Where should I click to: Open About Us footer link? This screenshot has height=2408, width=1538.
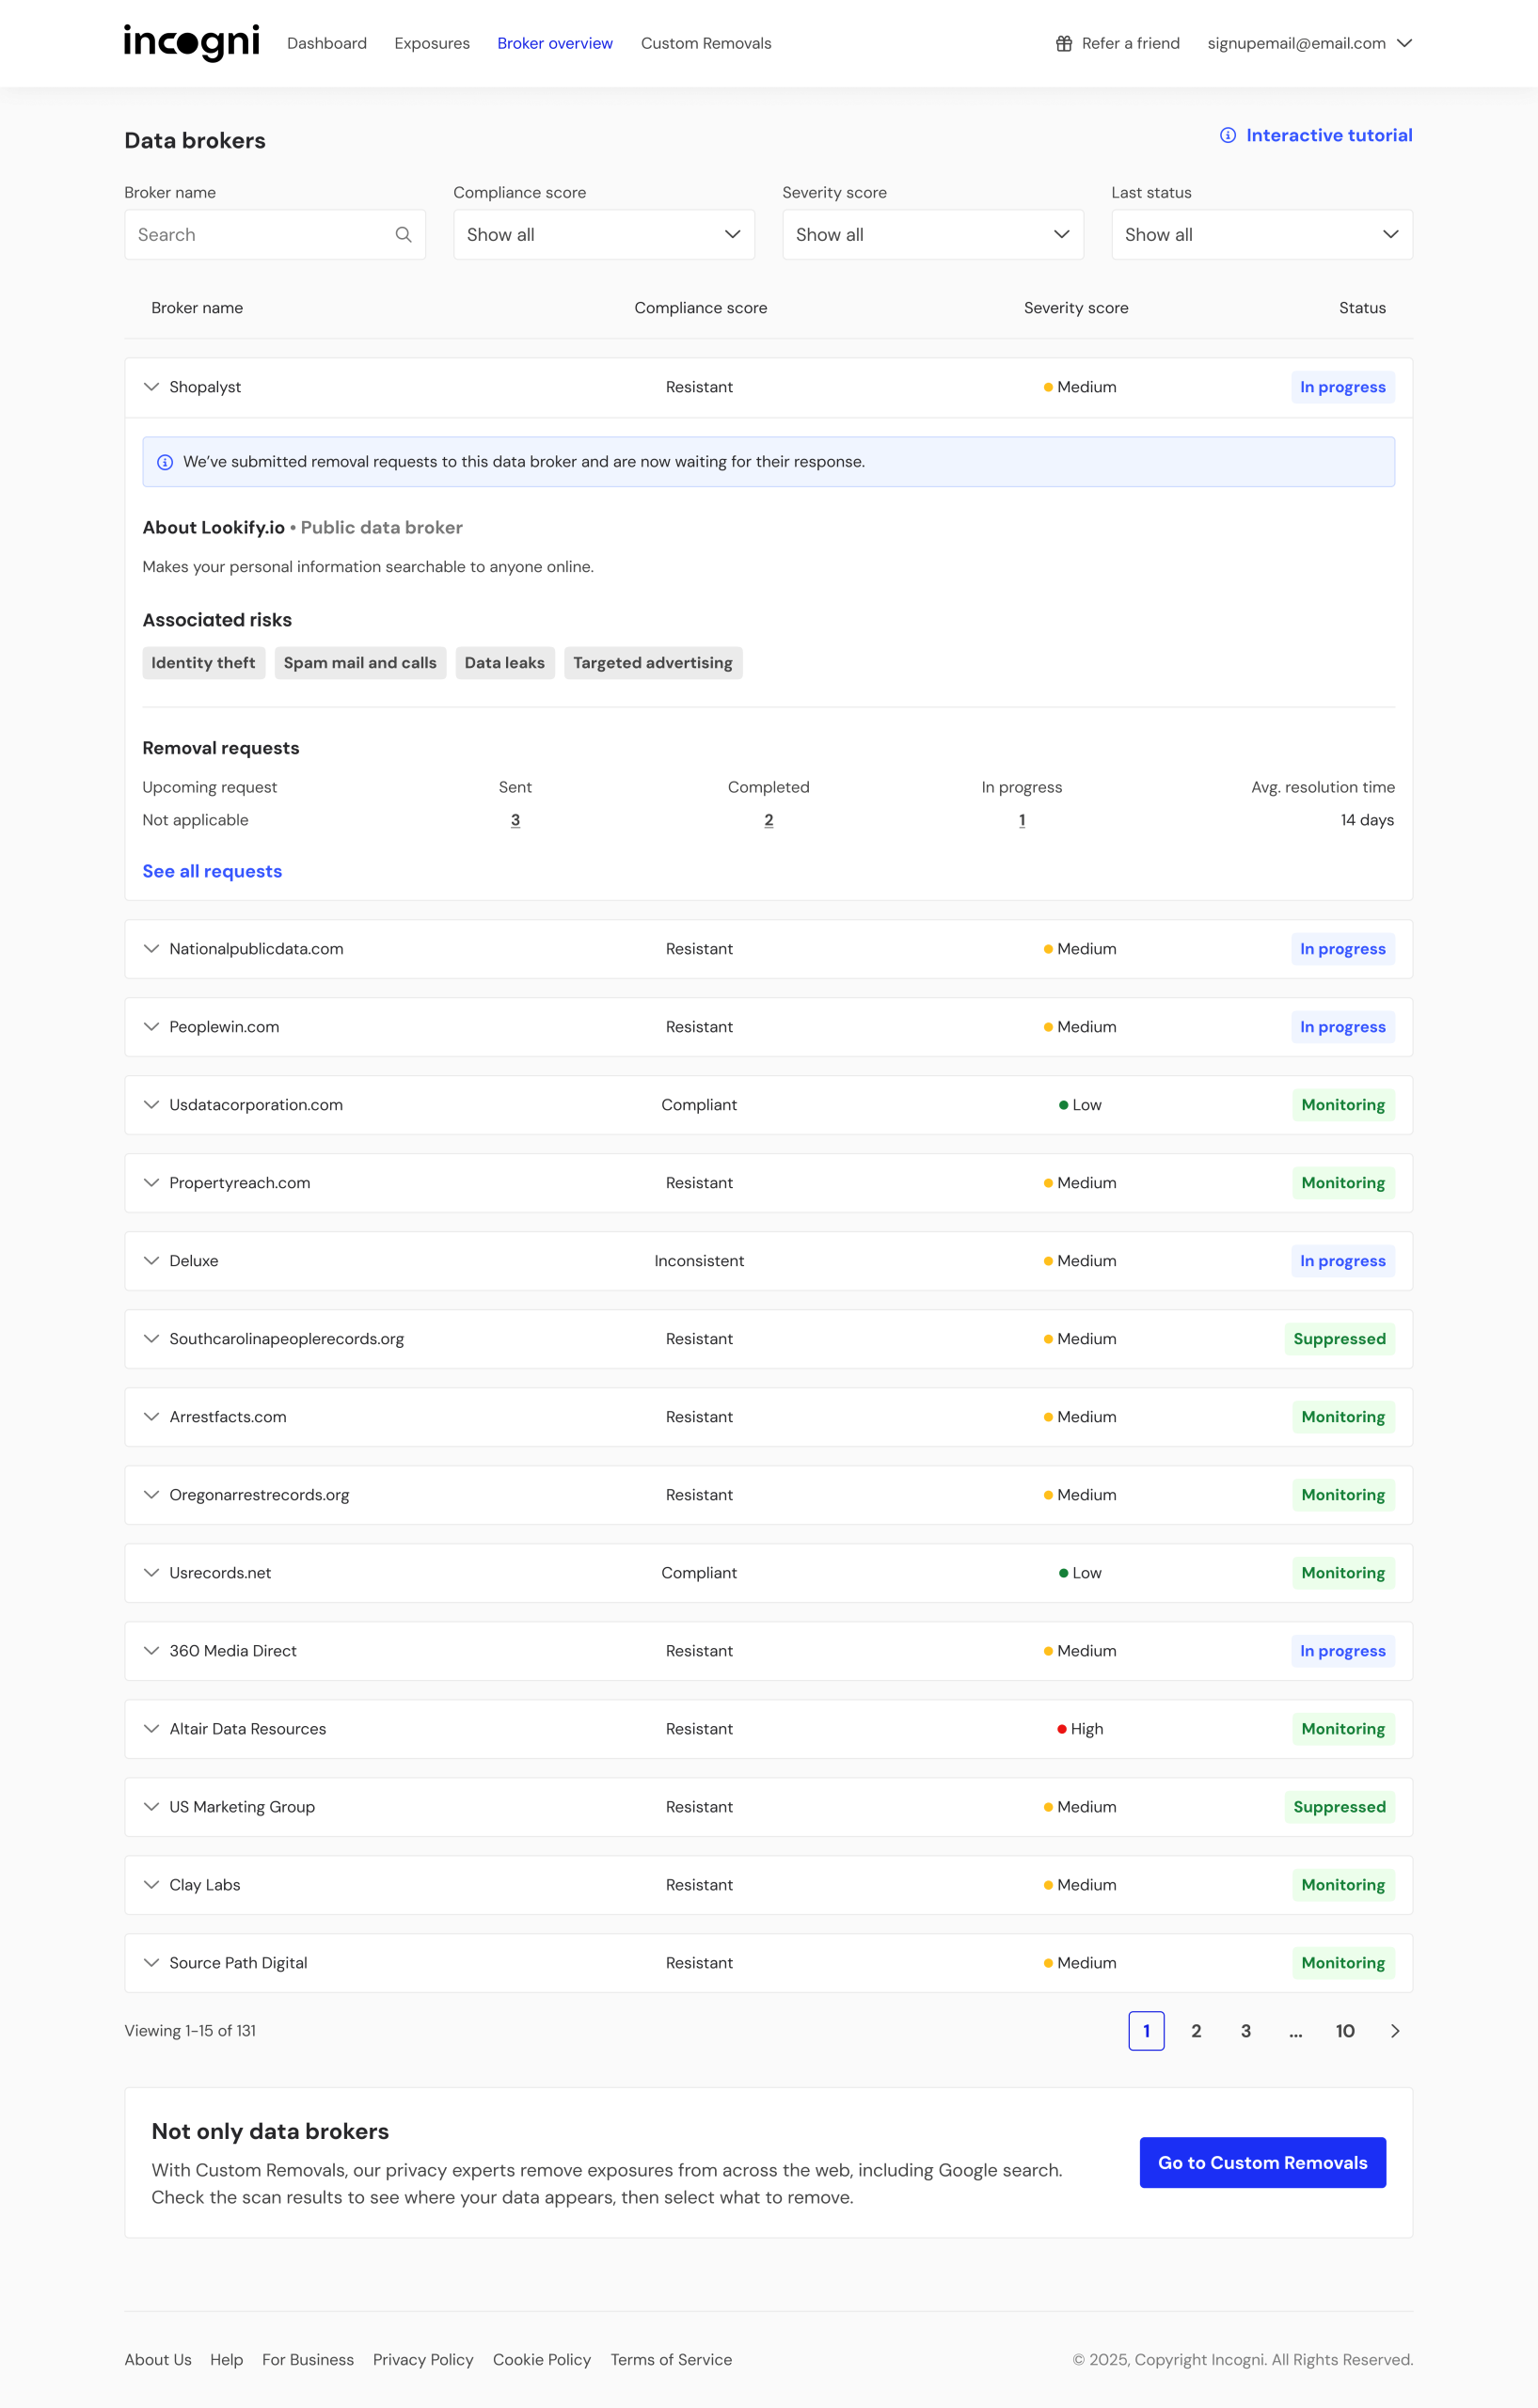[158, 2360]
